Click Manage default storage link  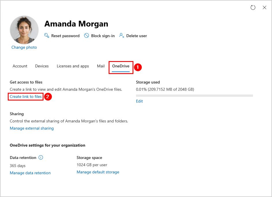point(98,172)
